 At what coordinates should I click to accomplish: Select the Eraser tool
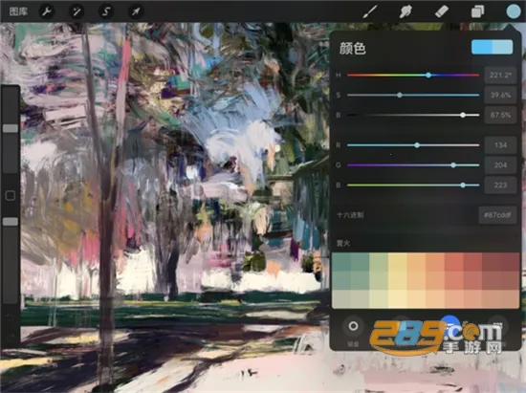(x=442, y=11)
